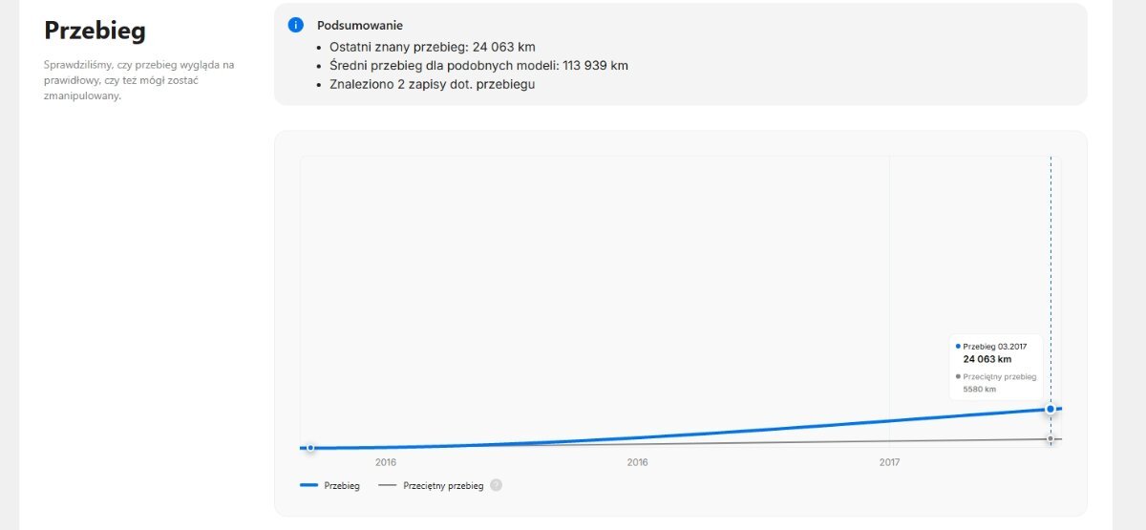Click the question mark help icon in legend

(x=496, y=485)
